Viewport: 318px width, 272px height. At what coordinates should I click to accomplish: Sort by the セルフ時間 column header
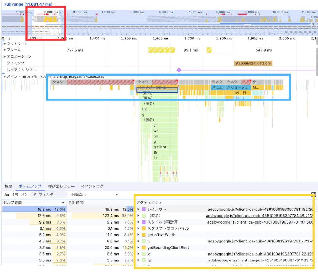[x=34, y=203]
